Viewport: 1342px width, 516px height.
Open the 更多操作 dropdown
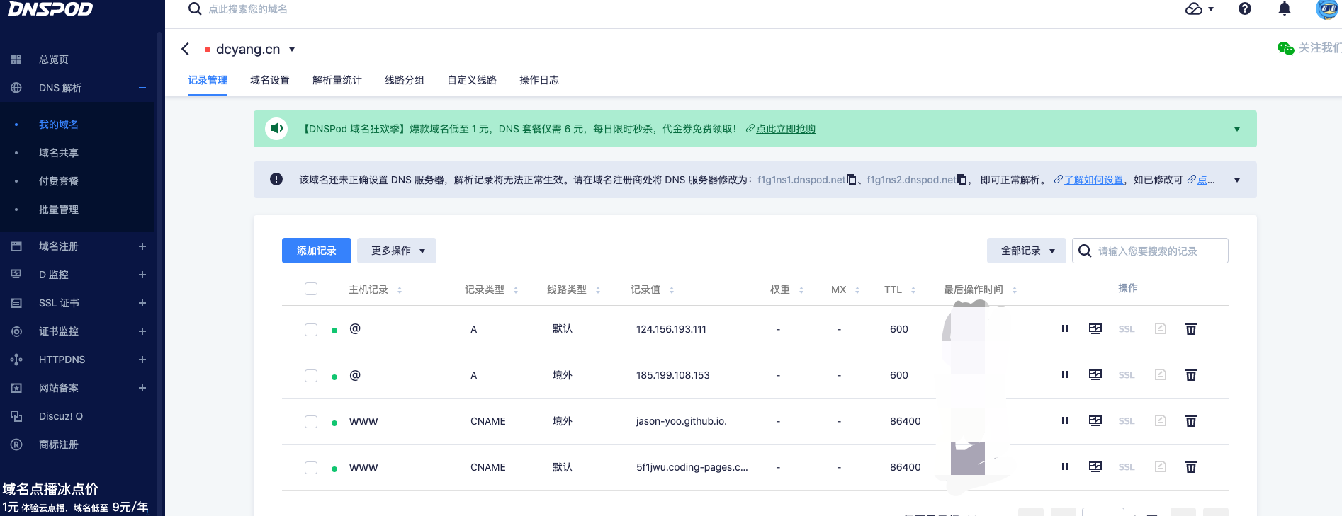[397, 251]
